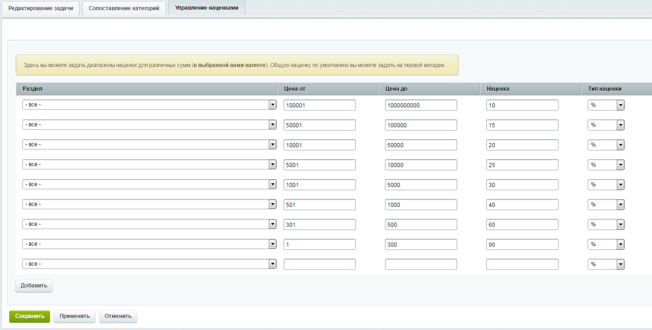Expand the Раздел dropdown in the first row

tap(149, 105)
